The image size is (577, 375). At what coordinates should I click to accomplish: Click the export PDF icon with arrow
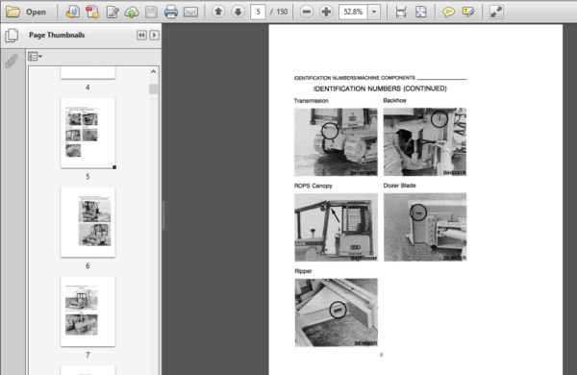tap(72, 12)
